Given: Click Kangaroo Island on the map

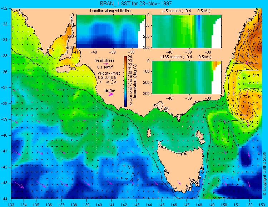Looking at the screenshot, I should click(65, 69).
